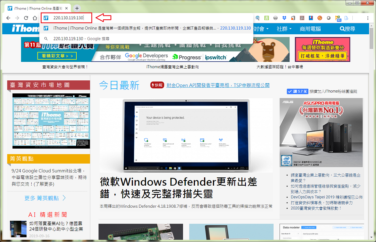The image size is (376, 242).
Task: Open the Taiwan Cyber Security Landscape image
Action: pyautogui.click(x=51, y=121)
